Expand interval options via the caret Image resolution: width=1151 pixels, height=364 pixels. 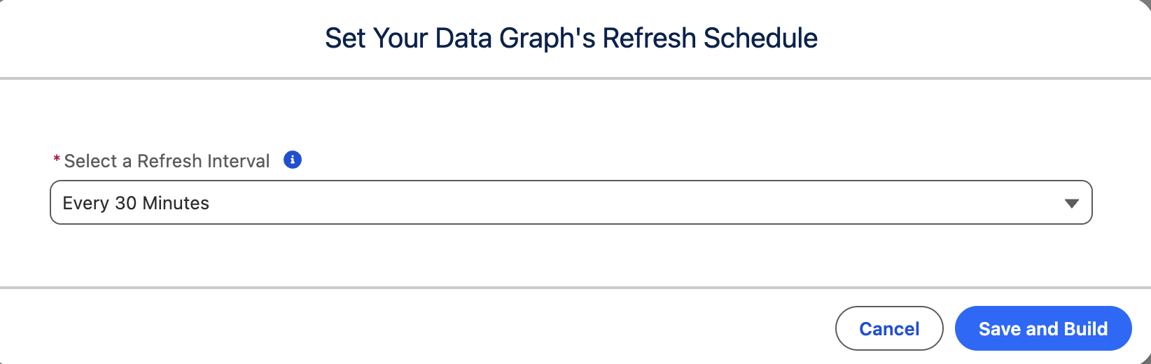1071,204
